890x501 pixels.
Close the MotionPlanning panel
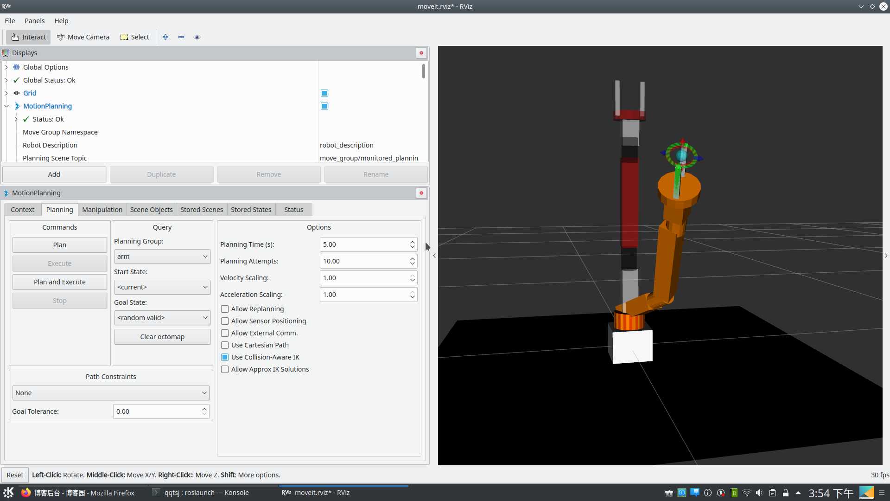(x=421, y=193)
